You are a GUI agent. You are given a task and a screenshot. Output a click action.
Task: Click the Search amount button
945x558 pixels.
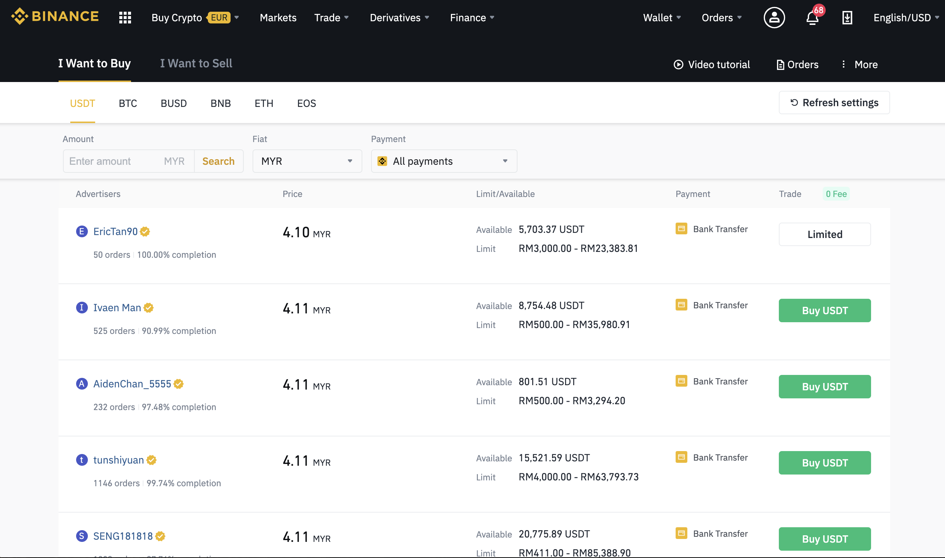[218, 161]
